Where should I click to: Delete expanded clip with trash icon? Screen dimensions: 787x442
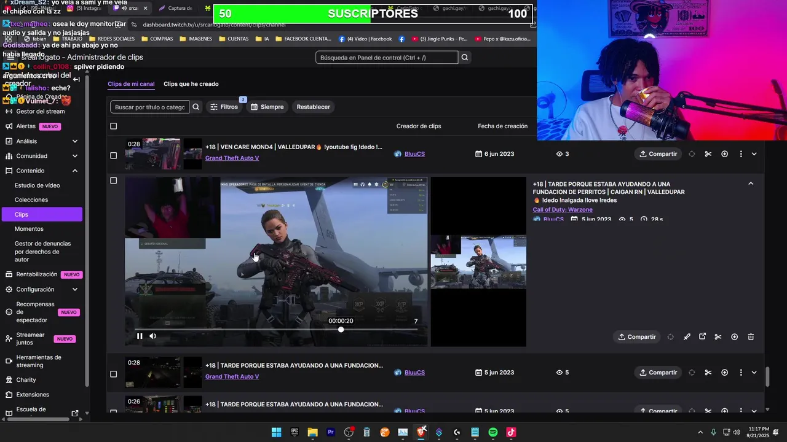click(751, 337)
